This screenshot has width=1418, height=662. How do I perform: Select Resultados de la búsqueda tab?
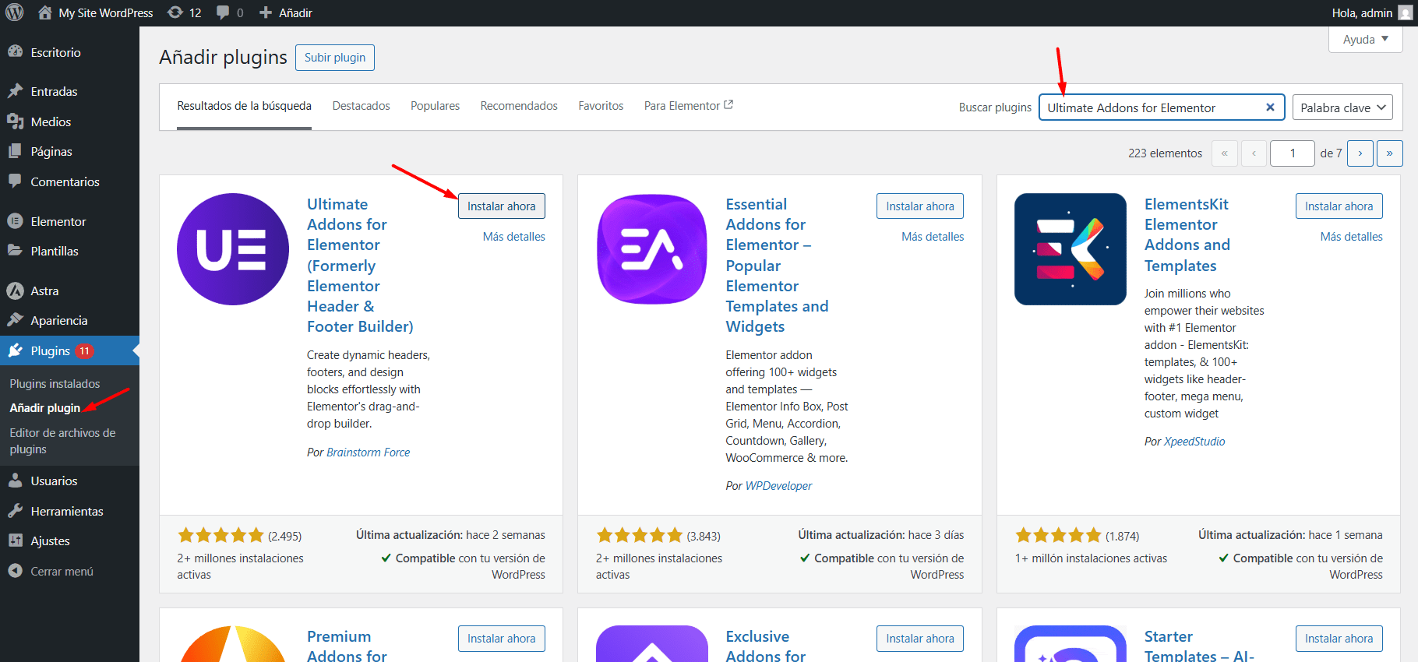(x=244, y=106)
